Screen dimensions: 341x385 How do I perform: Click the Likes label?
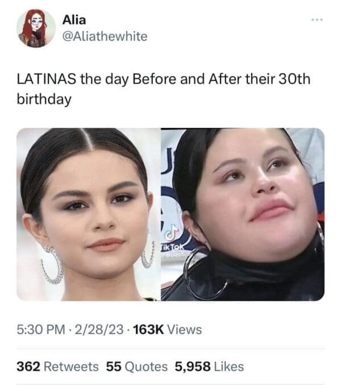click(229, 367)
